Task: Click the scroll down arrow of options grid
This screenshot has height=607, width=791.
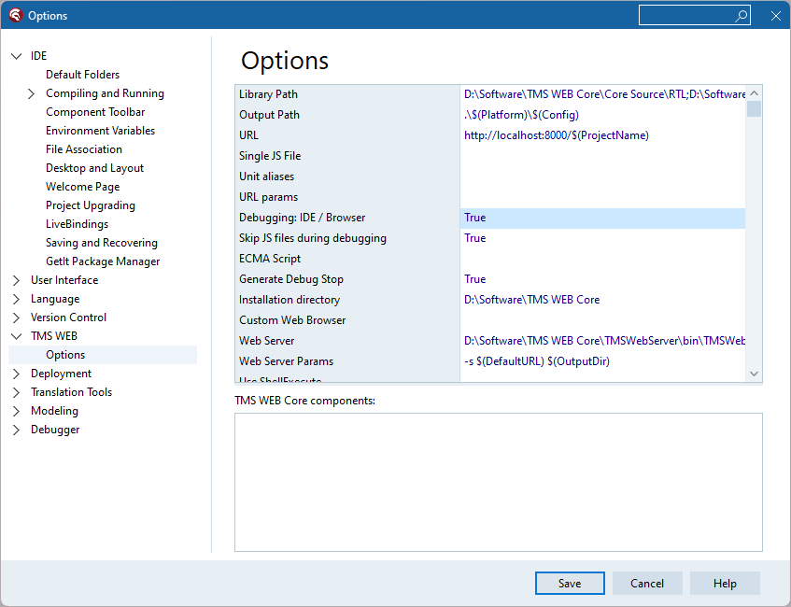Action: 755,374
